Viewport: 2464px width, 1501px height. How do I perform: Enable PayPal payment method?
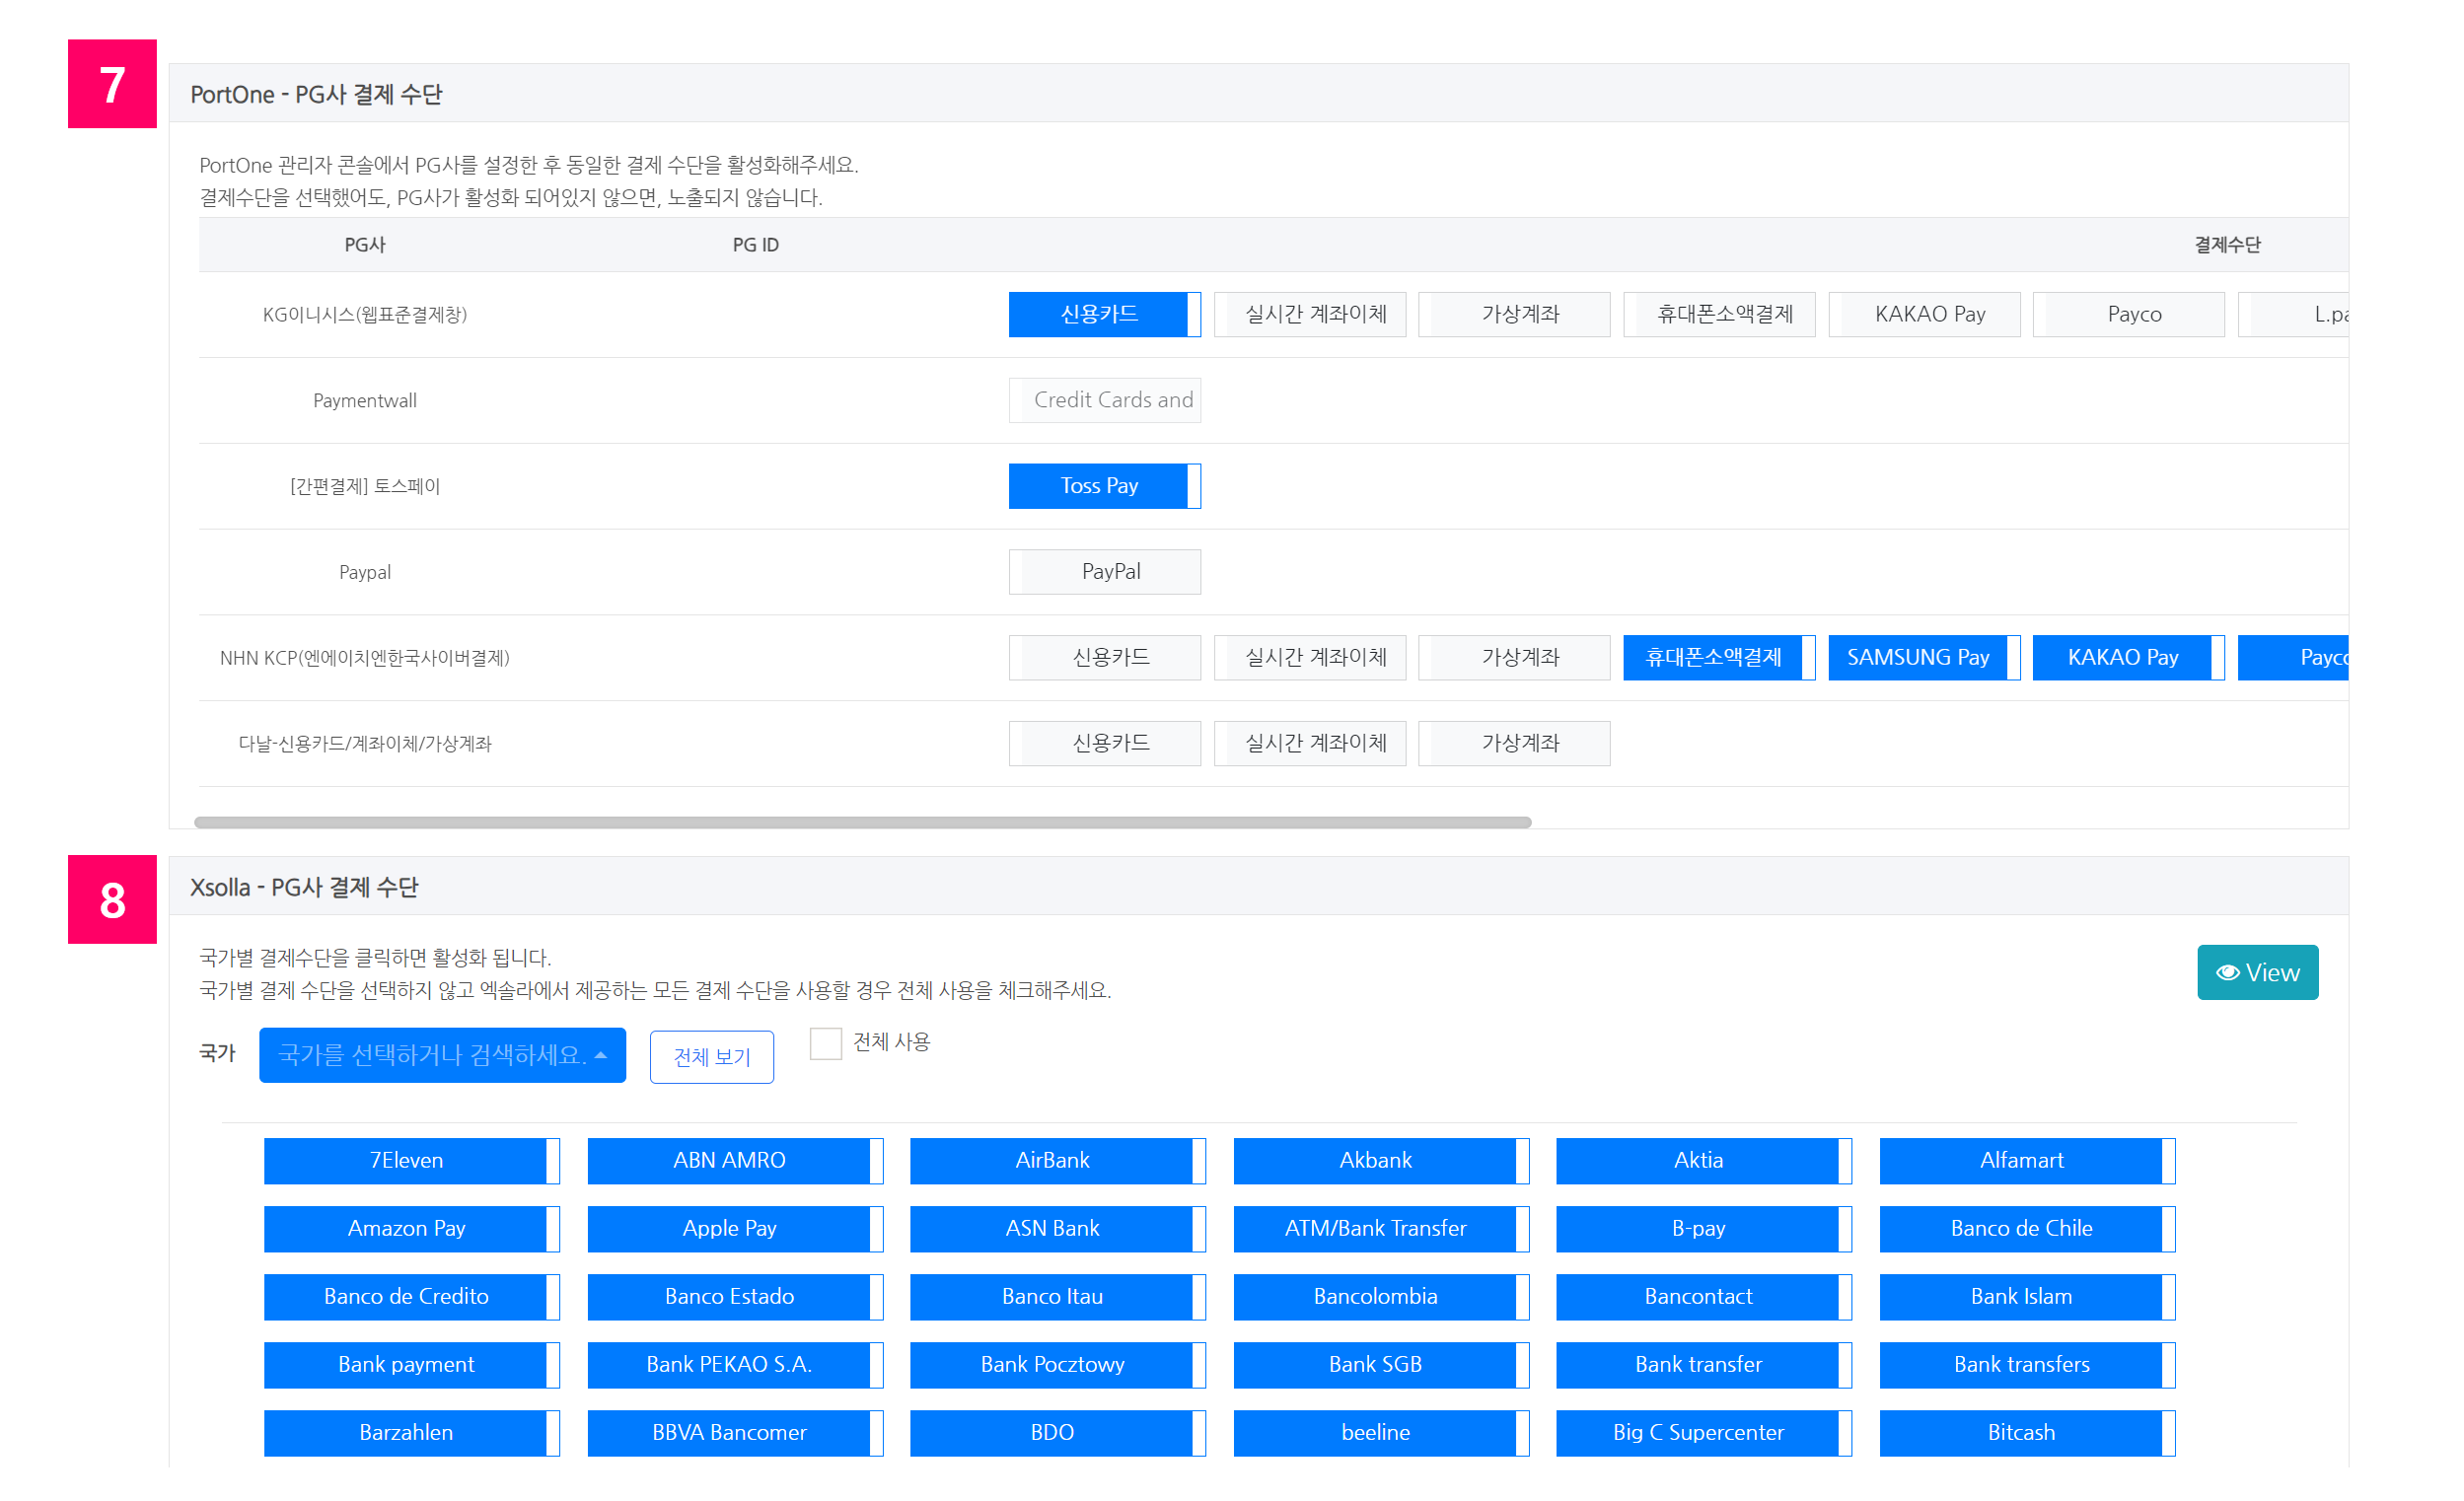click(1104, 572)
